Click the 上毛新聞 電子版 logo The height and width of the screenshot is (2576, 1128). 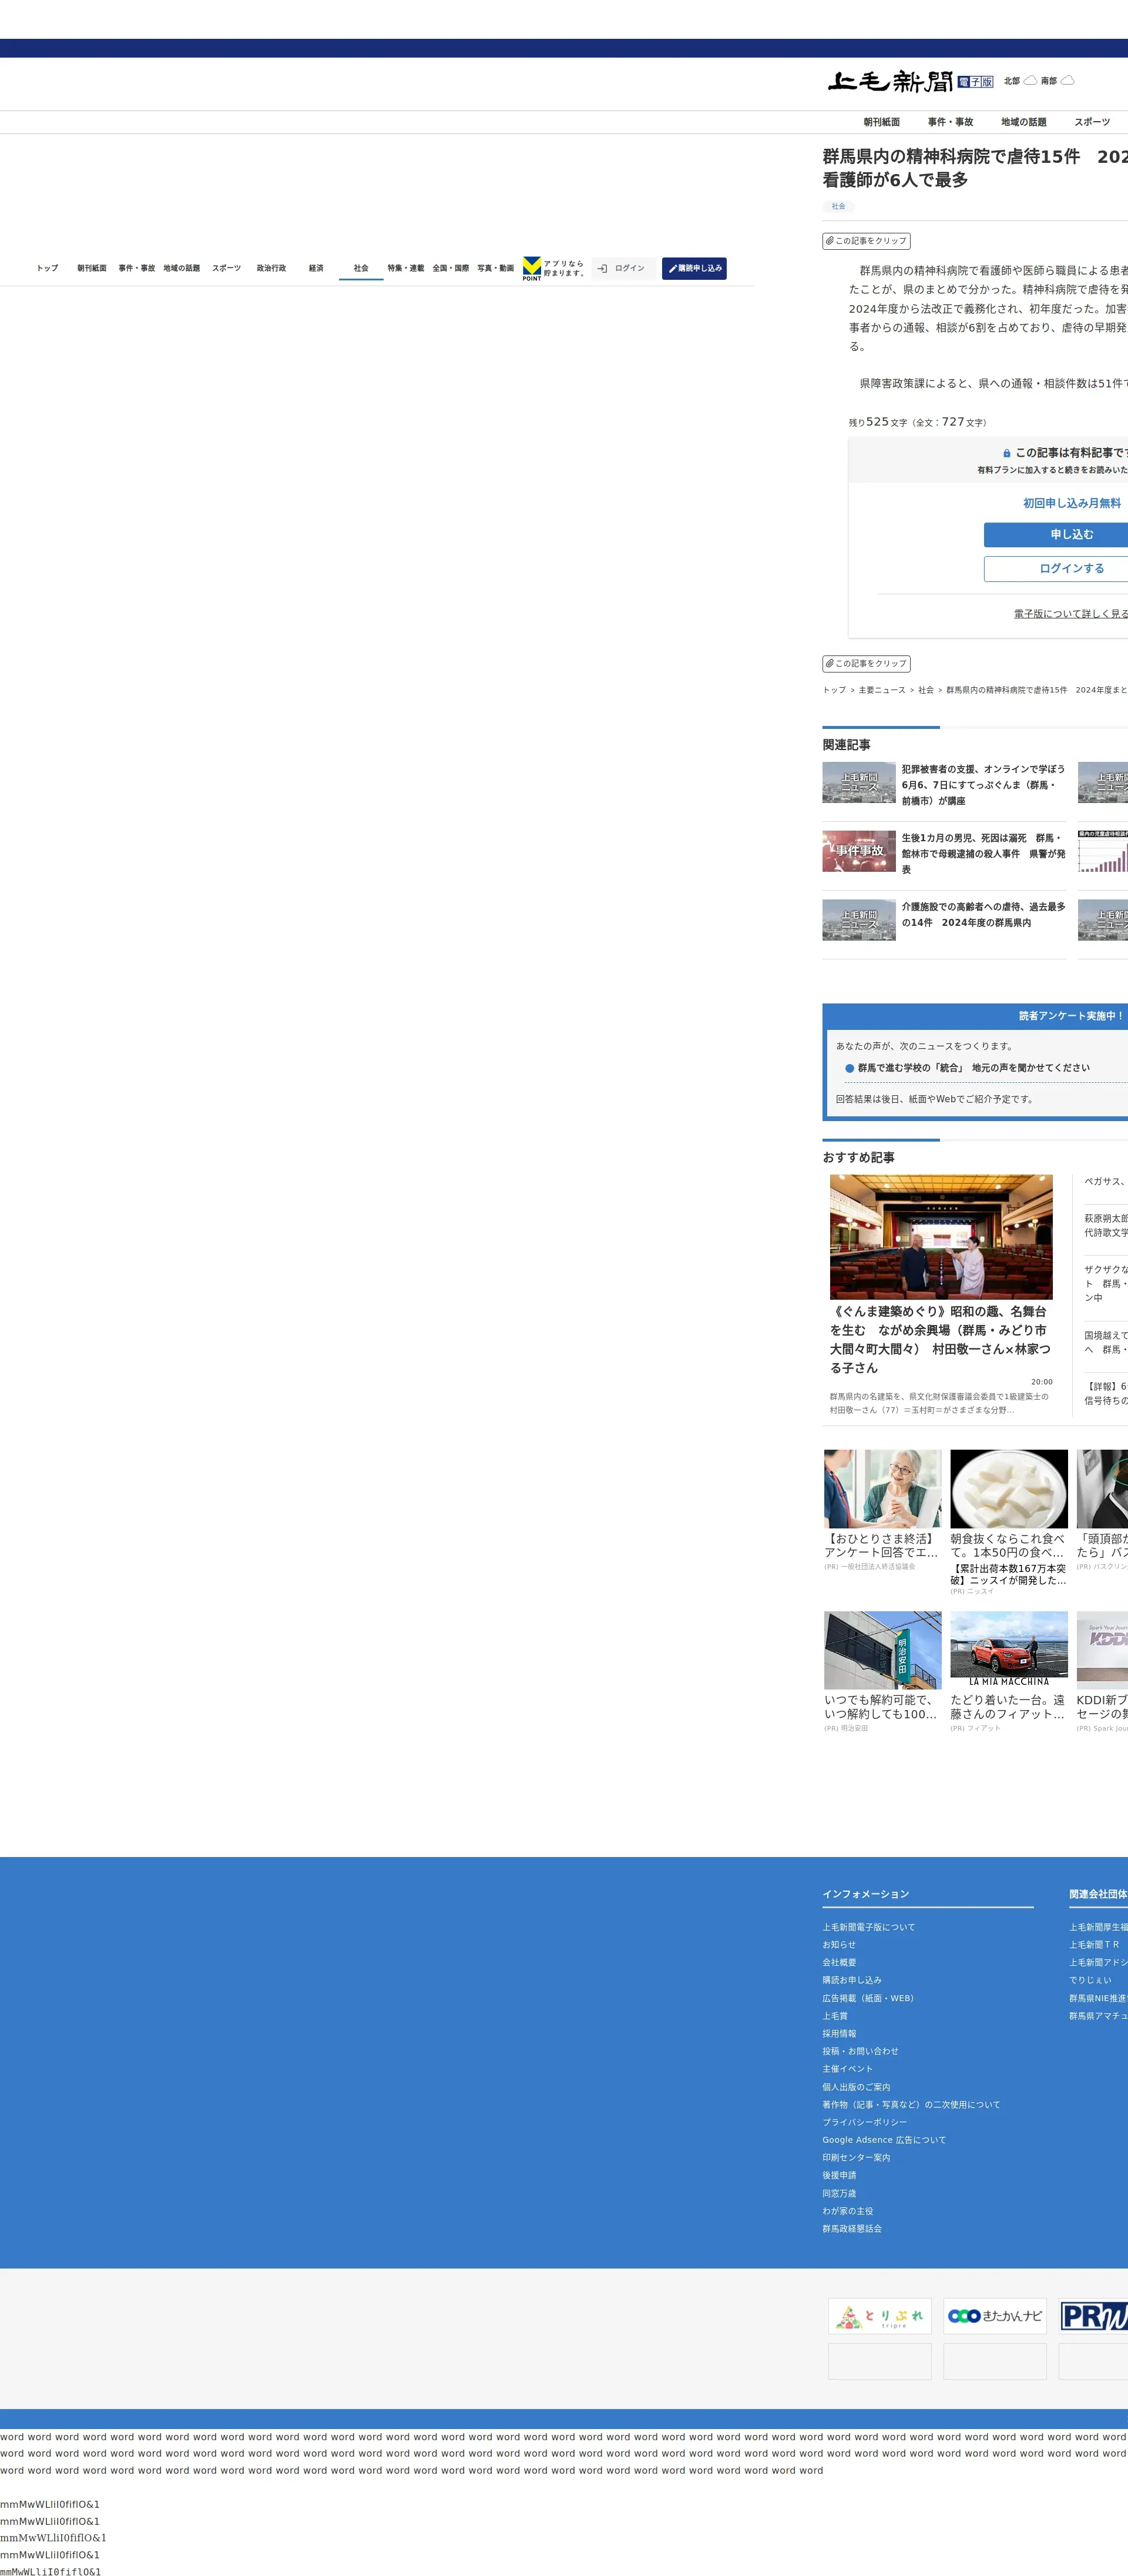[910, 81]
